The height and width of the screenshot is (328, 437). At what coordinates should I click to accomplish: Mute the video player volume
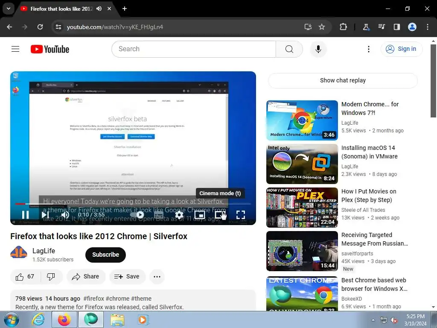tap(65, 215)
